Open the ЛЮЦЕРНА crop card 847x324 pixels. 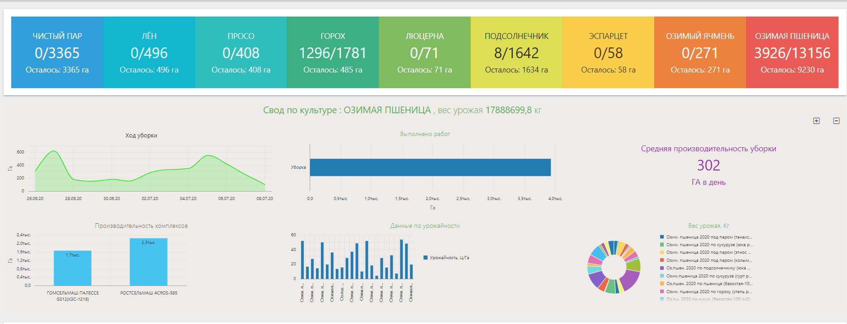424,52
